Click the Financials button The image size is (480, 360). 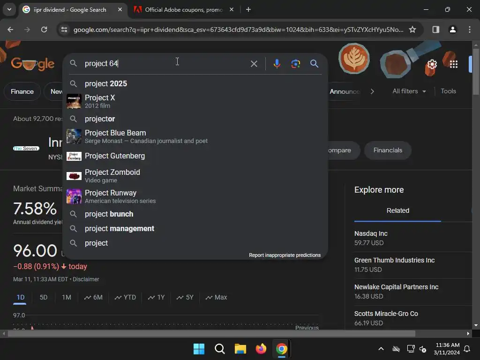tap(388, 150)
